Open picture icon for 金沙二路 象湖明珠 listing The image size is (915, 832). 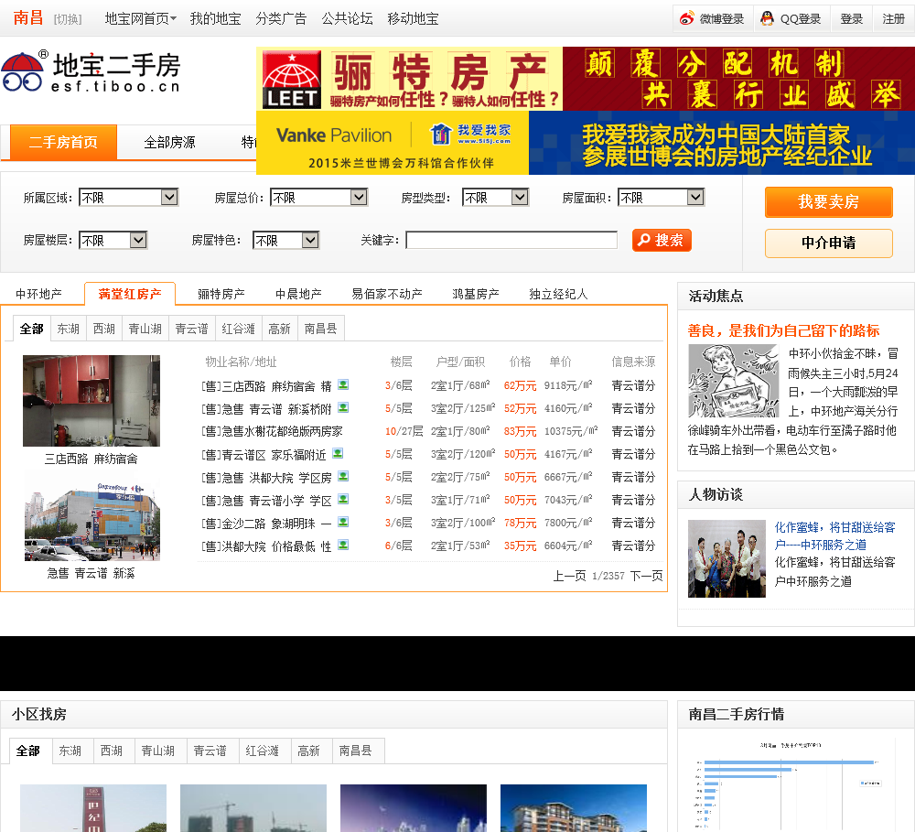[343, 522]
